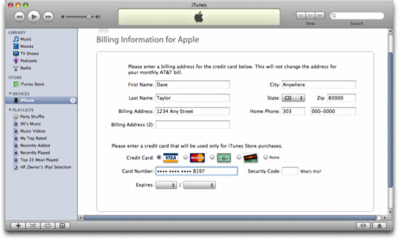Click the Card Number field
The width and height of the screenshot is (398, 239).
pos(196,171)
